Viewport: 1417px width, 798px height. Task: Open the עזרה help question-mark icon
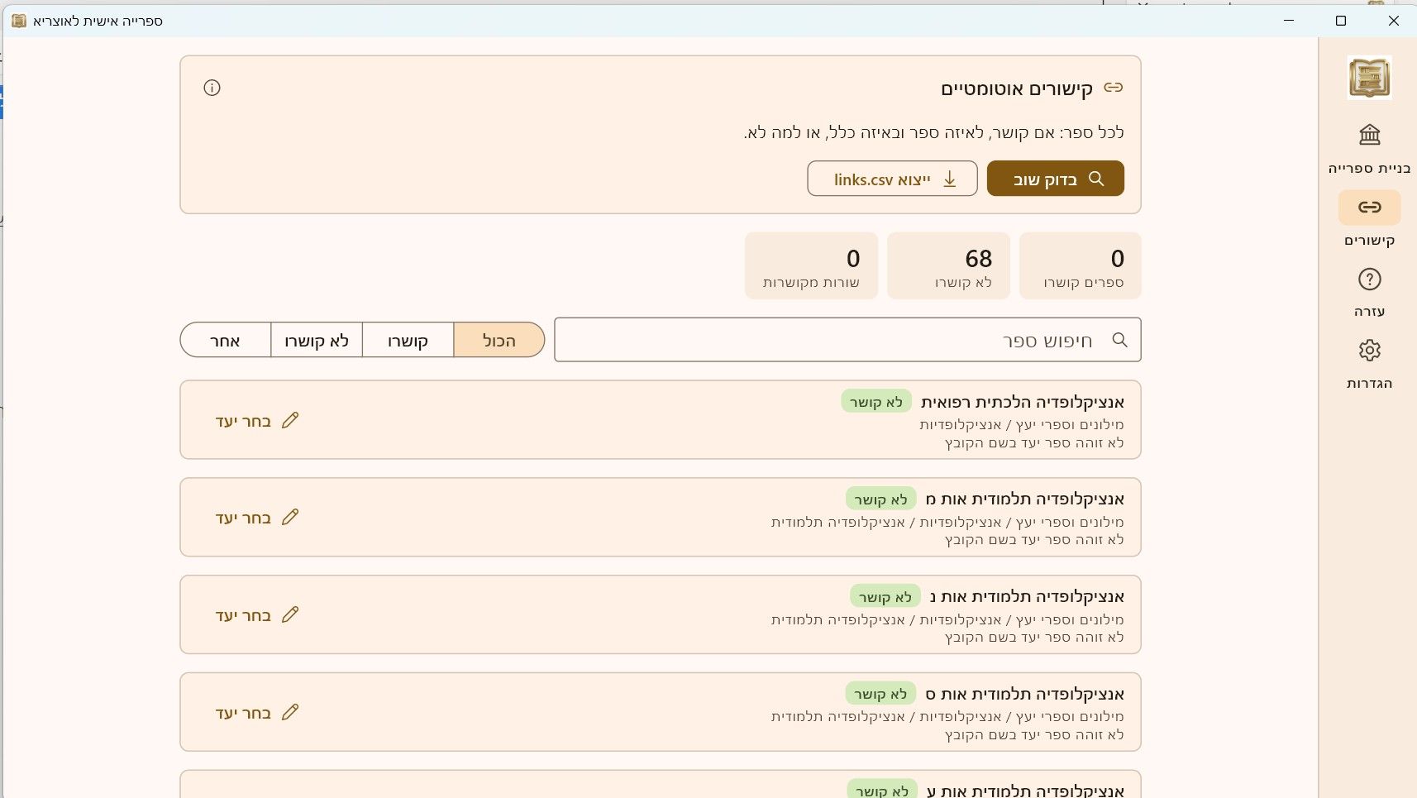point(1369,280)
